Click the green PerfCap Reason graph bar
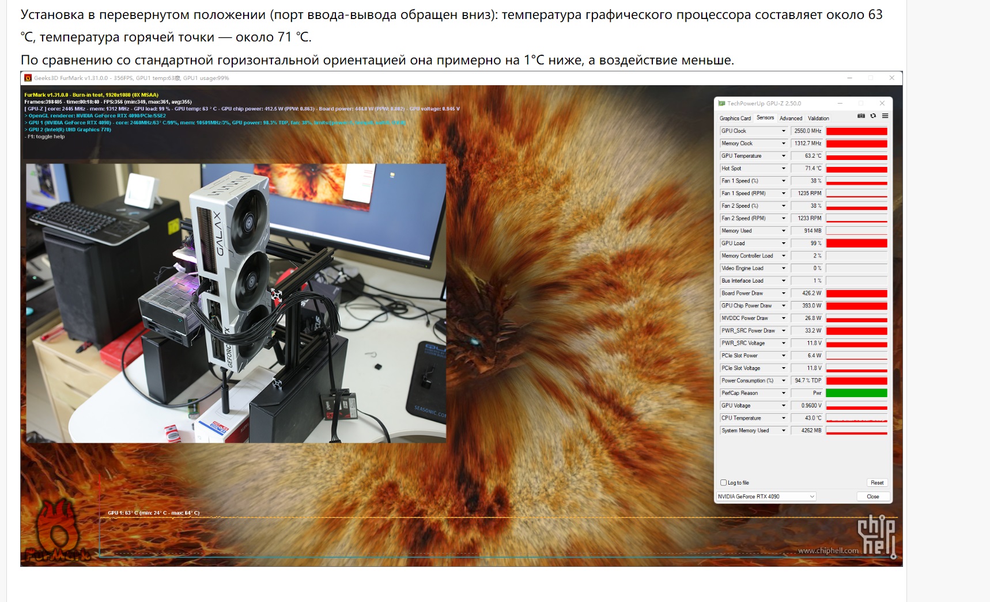Viewport: 990px width, 602px height. (x=856, y=393)
